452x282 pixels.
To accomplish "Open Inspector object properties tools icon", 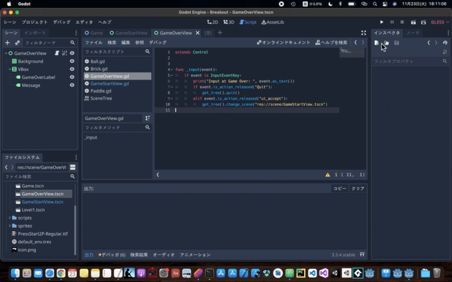I will coord(445,52).
